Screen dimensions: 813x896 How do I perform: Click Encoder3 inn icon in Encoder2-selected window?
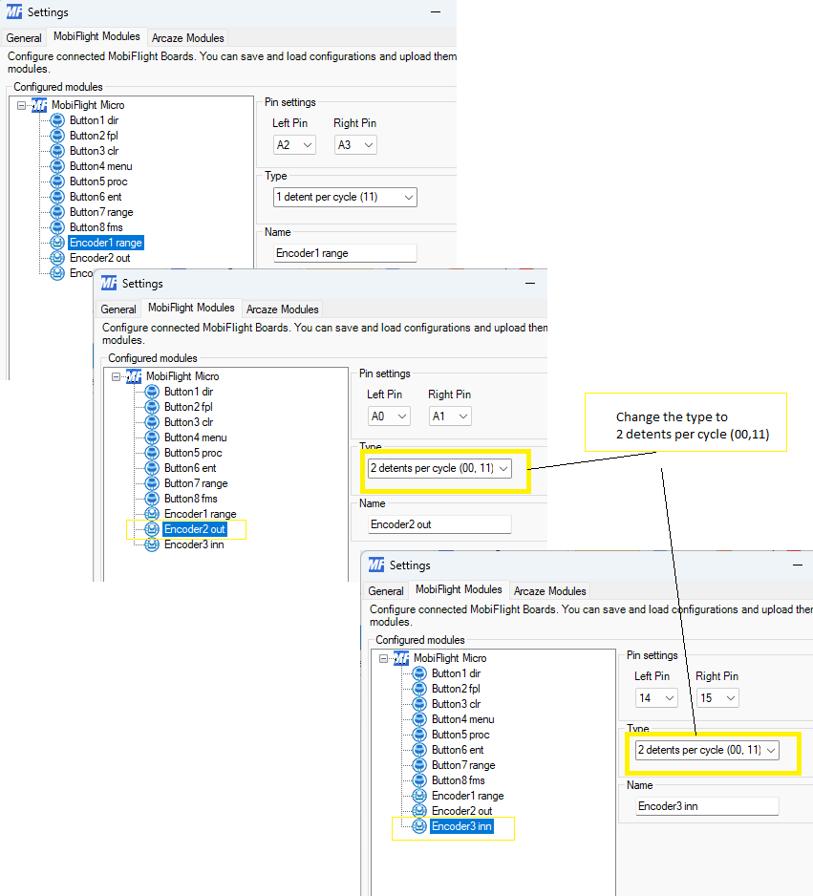click(152, 544)
